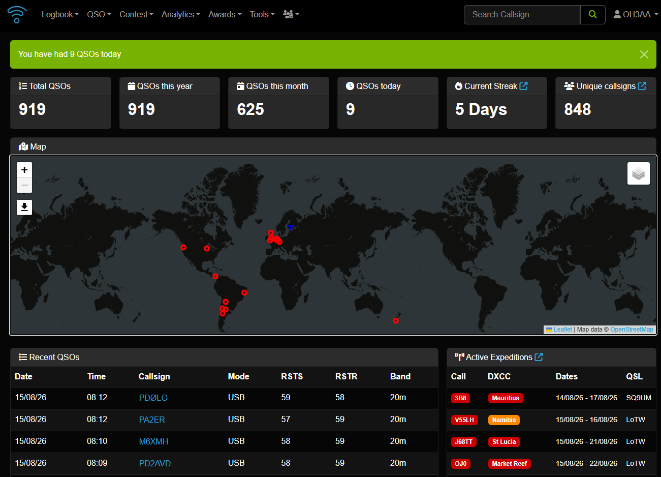The height and width of the screenshot is (477, 661).
Task: Click the Leaflet attribution link
Action: pyautogui.click(x=559, y=330)
